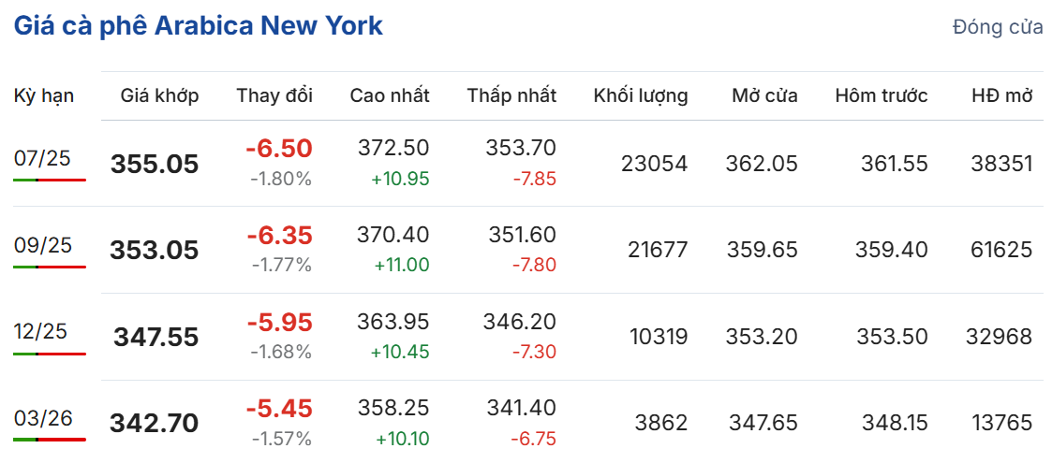
Task: Click the Giá cà phê Arabica New York title
Action: coord(198,26)
